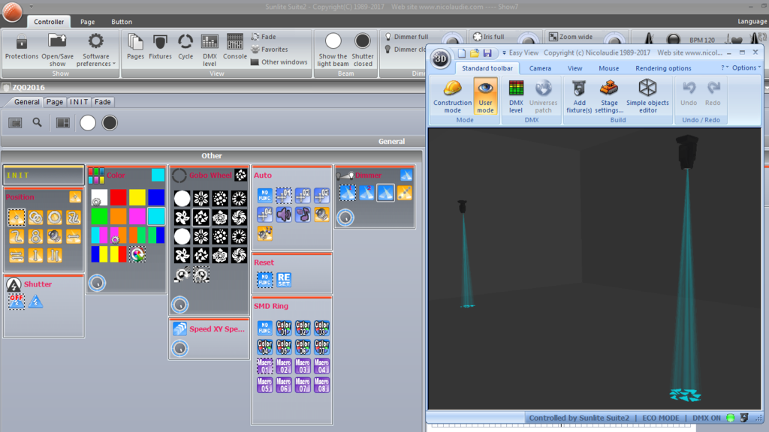Select Macro 01 in SMD Ring

265,366
